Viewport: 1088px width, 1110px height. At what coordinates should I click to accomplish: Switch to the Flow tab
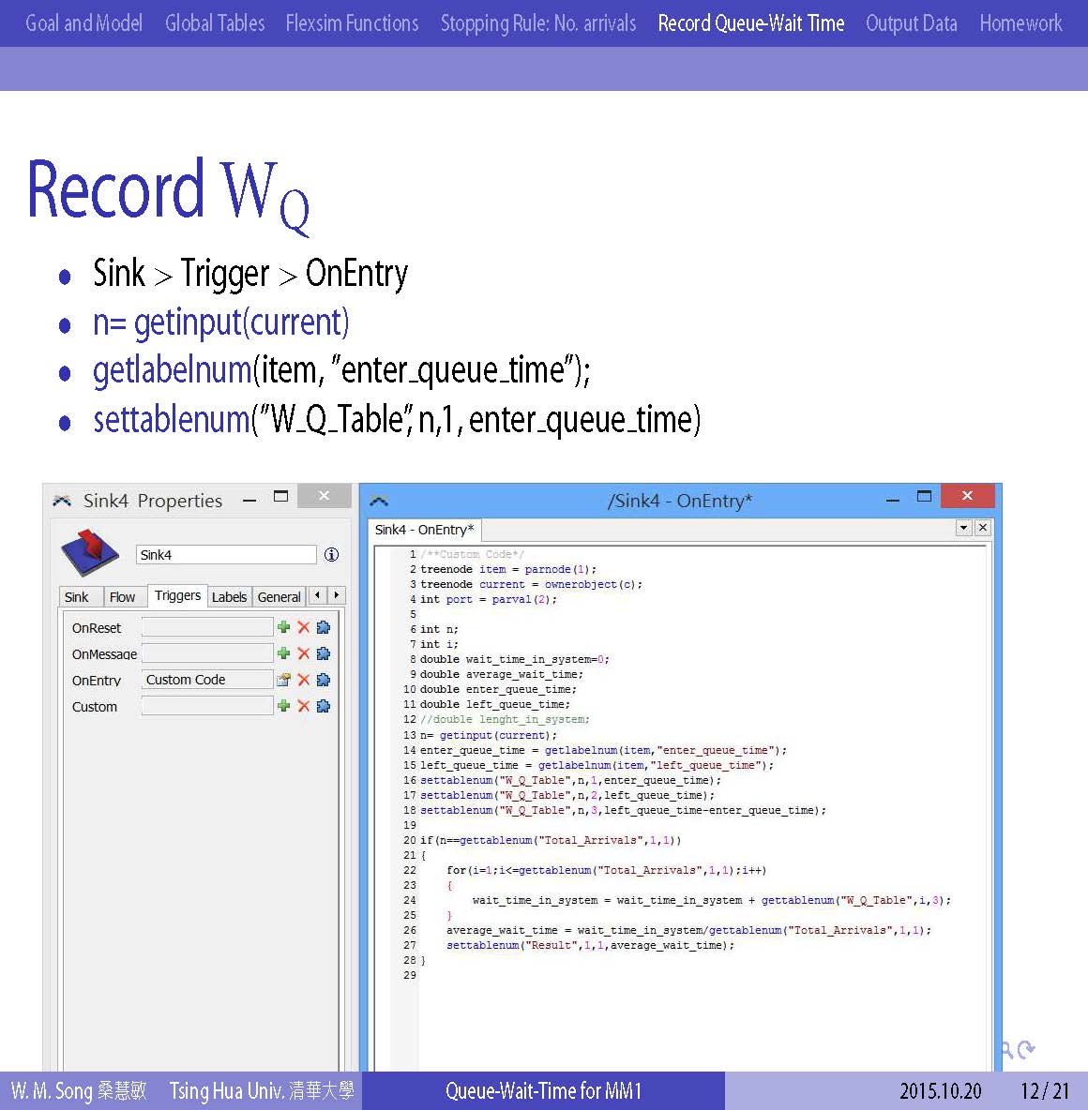tap(122, 597)
